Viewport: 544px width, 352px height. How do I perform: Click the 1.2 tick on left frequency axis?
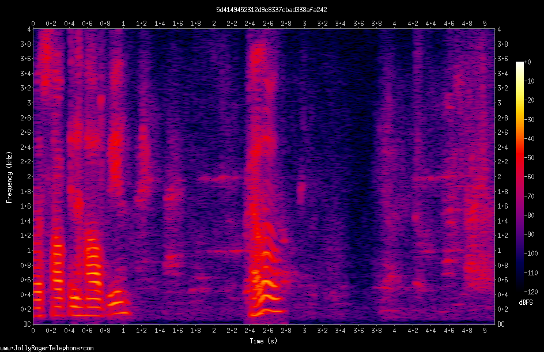click(x=25, y=236)
